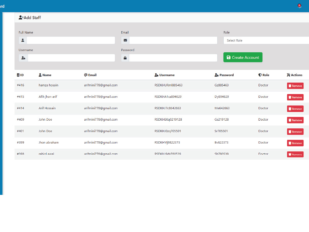Click the Name column person icon
This screenshot has width=309, height=232.
40,75
